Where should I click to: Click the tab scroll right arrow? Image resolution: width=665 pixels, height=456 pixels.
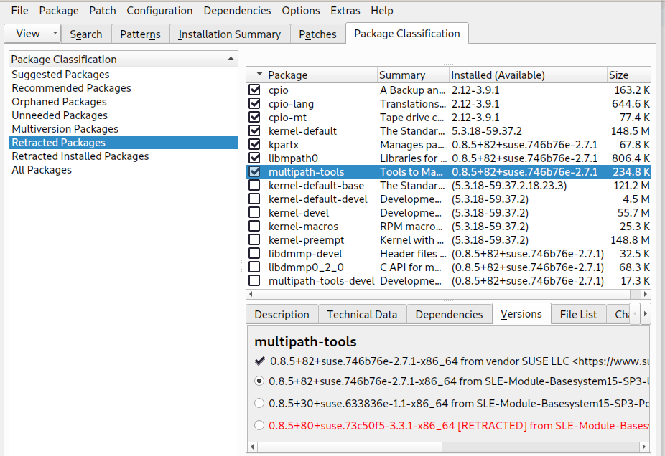pos(645,314)
